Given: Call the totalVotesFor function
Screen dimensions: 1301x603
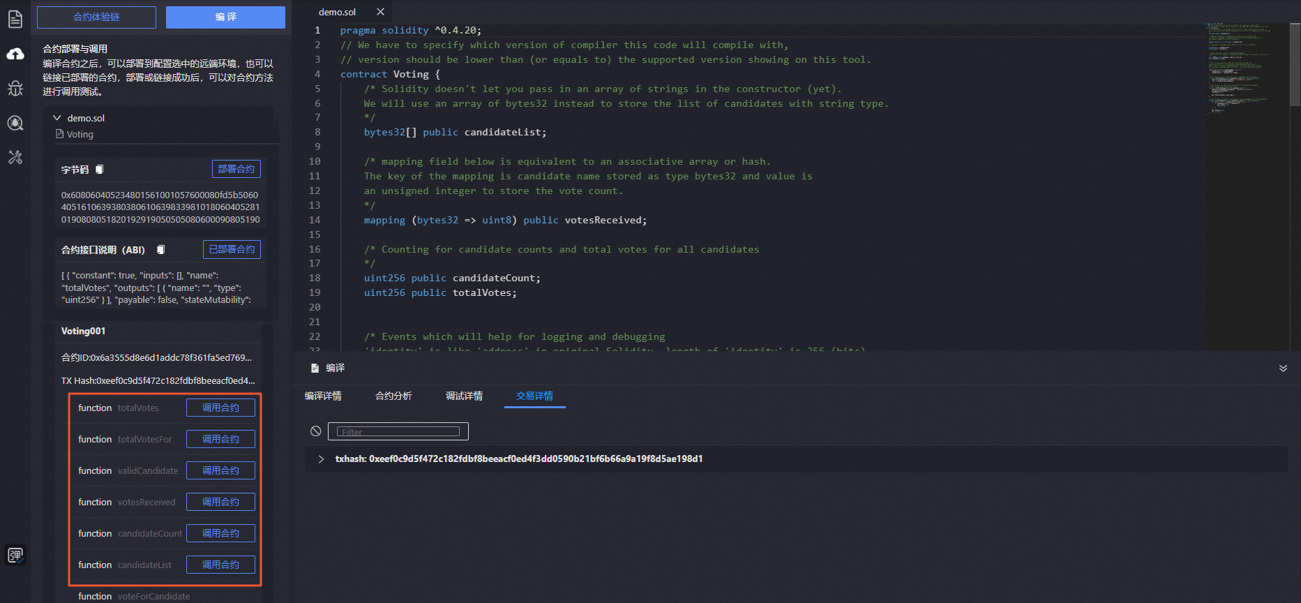Looking at the screenshot, I should pyautogui.click(x=220, y=439).
